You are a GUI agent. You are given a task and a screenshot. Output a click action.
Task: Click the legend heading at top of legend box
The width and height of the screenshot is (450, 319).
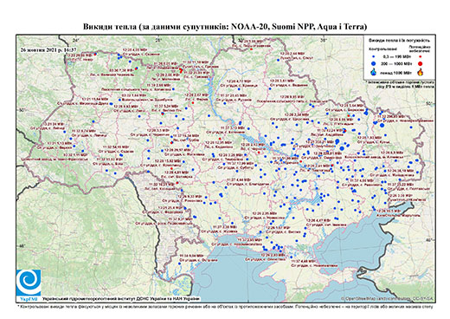click(x=400, y=41)
